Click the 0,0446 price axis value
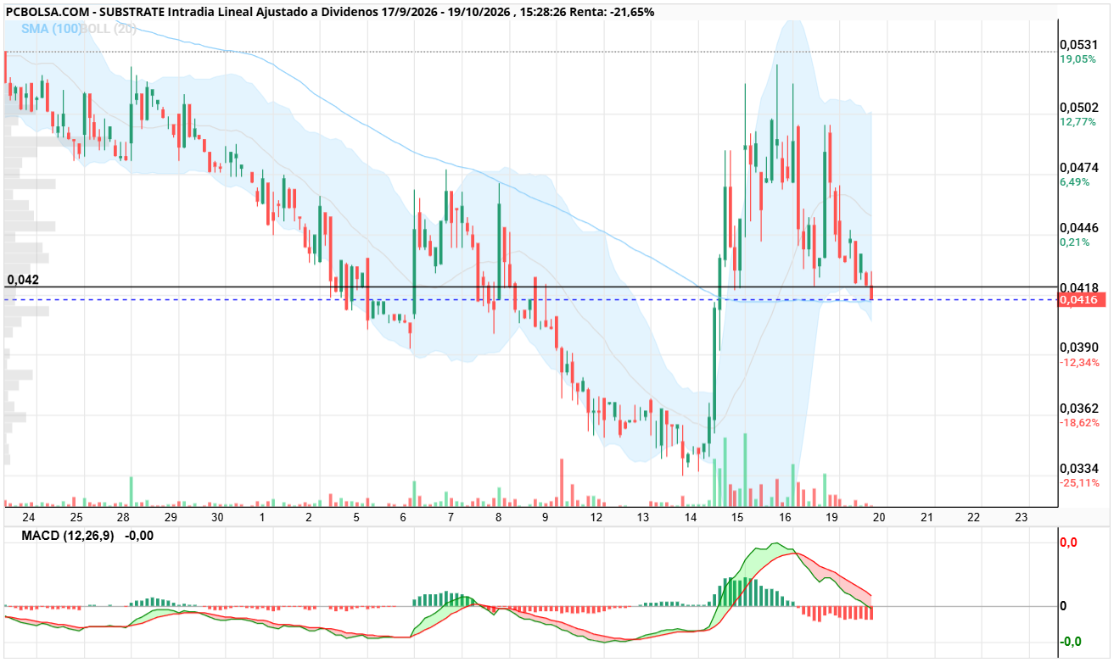 point(1078,227)
